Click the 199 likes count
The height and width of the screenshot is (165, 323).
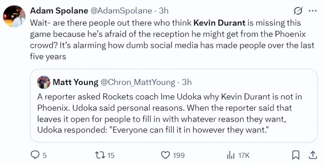click(179, 155)
